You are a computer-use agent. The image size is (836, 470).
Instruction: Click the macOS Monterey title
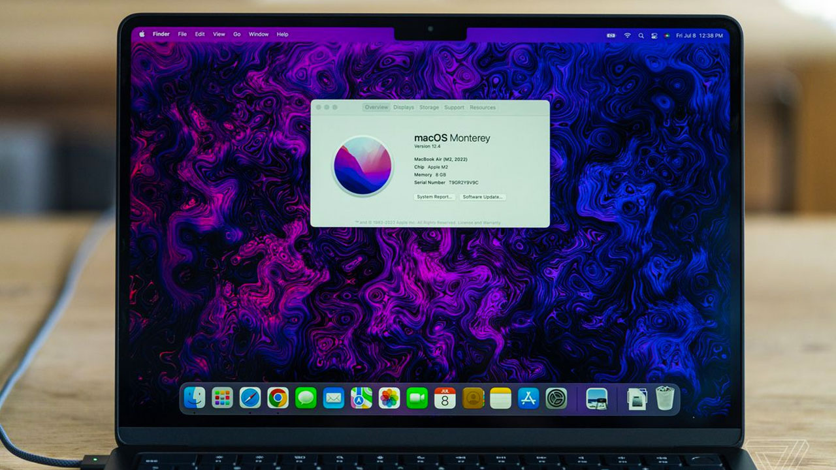click(452, 138)
